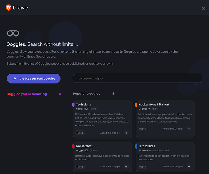The width and height of the screenshot is (209, 174).
Task: Close the Goggles overlay with the X
Action: coord(203,8)
